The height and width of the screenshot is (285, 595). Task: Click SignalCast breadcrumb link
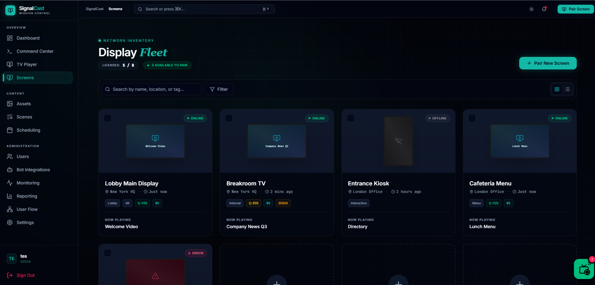pos(95,9)
